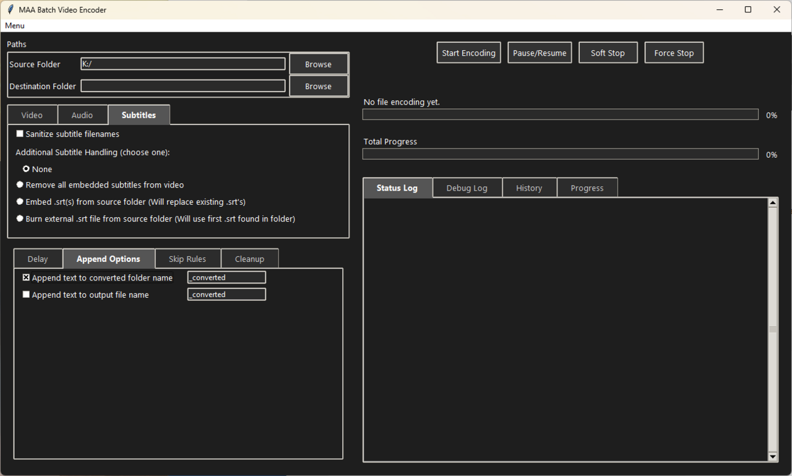Click Start Encoding
The width and height of the screenshot is (792, 476).
tap(468, 53)
